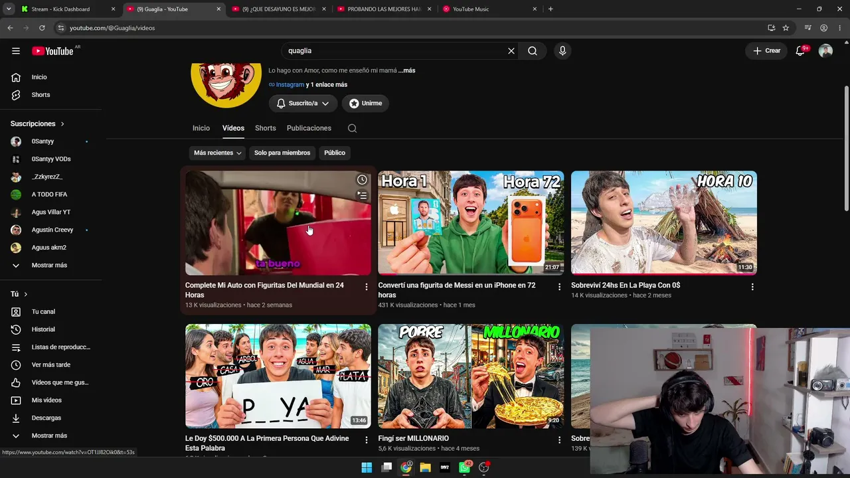Viewport: 850px width, 478px height.
Task: Open options for 'Sobreviví 24hs En La Playa' video
Action: pos(752,287)
